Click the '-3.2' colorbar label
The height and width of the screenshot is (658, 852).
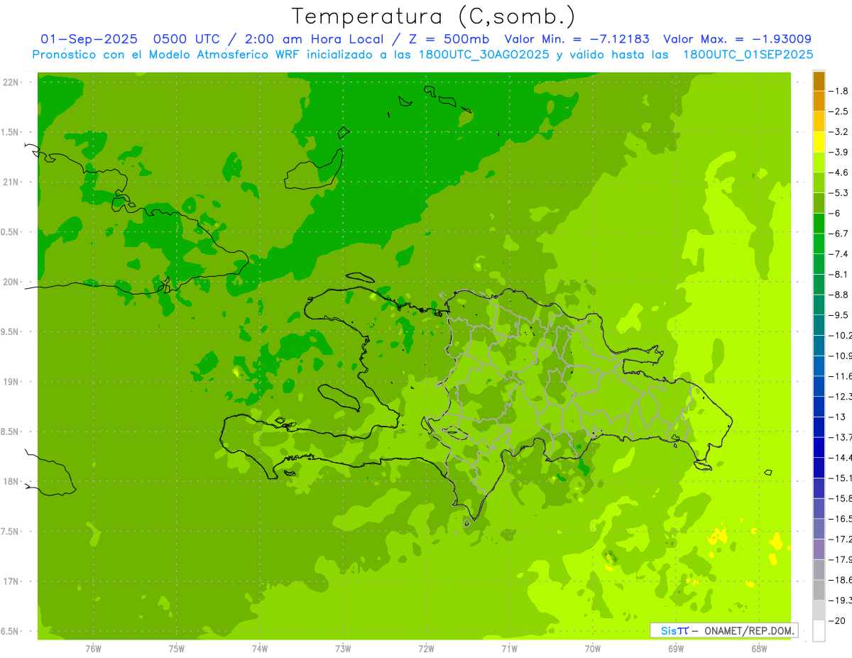[x=839, y=132]
